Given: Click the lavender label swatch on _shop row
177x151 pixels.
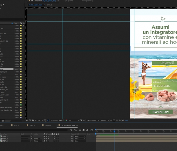Looking at the screenshot, I should click(21, 118).
